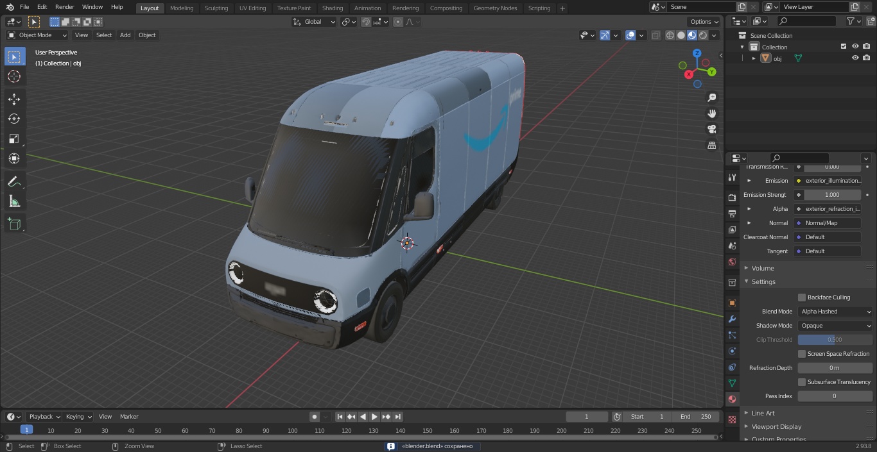Viewport: 877px width, 452px height.
Task: Toggle Collection exclude checkbox in outliner
Action: (x=844, y=47)
